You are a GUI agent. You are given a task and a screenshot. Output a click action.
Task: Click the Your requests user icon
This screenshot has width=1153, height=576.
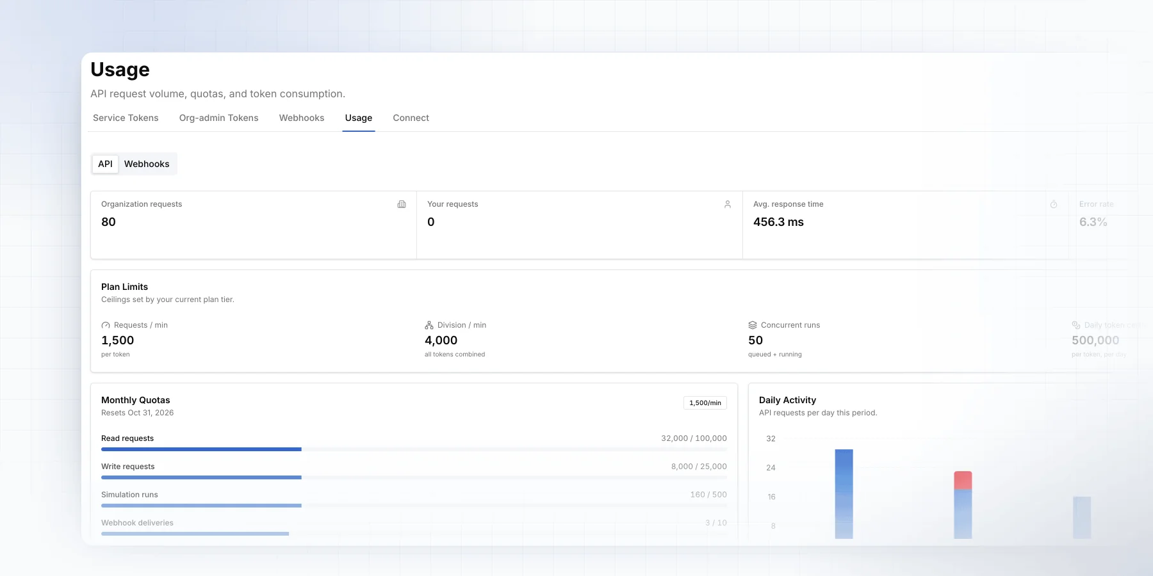[728, 204]
